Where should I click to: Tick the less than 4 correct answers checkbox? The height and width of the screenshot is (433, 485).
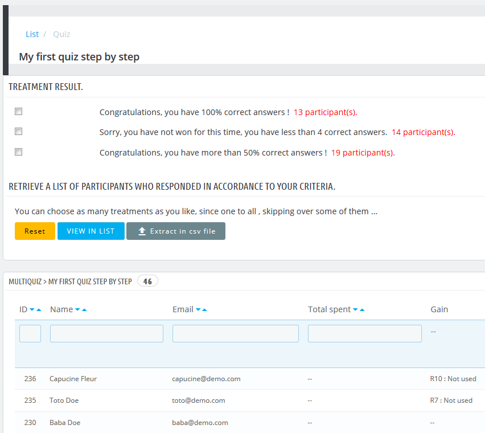point(19,132)
